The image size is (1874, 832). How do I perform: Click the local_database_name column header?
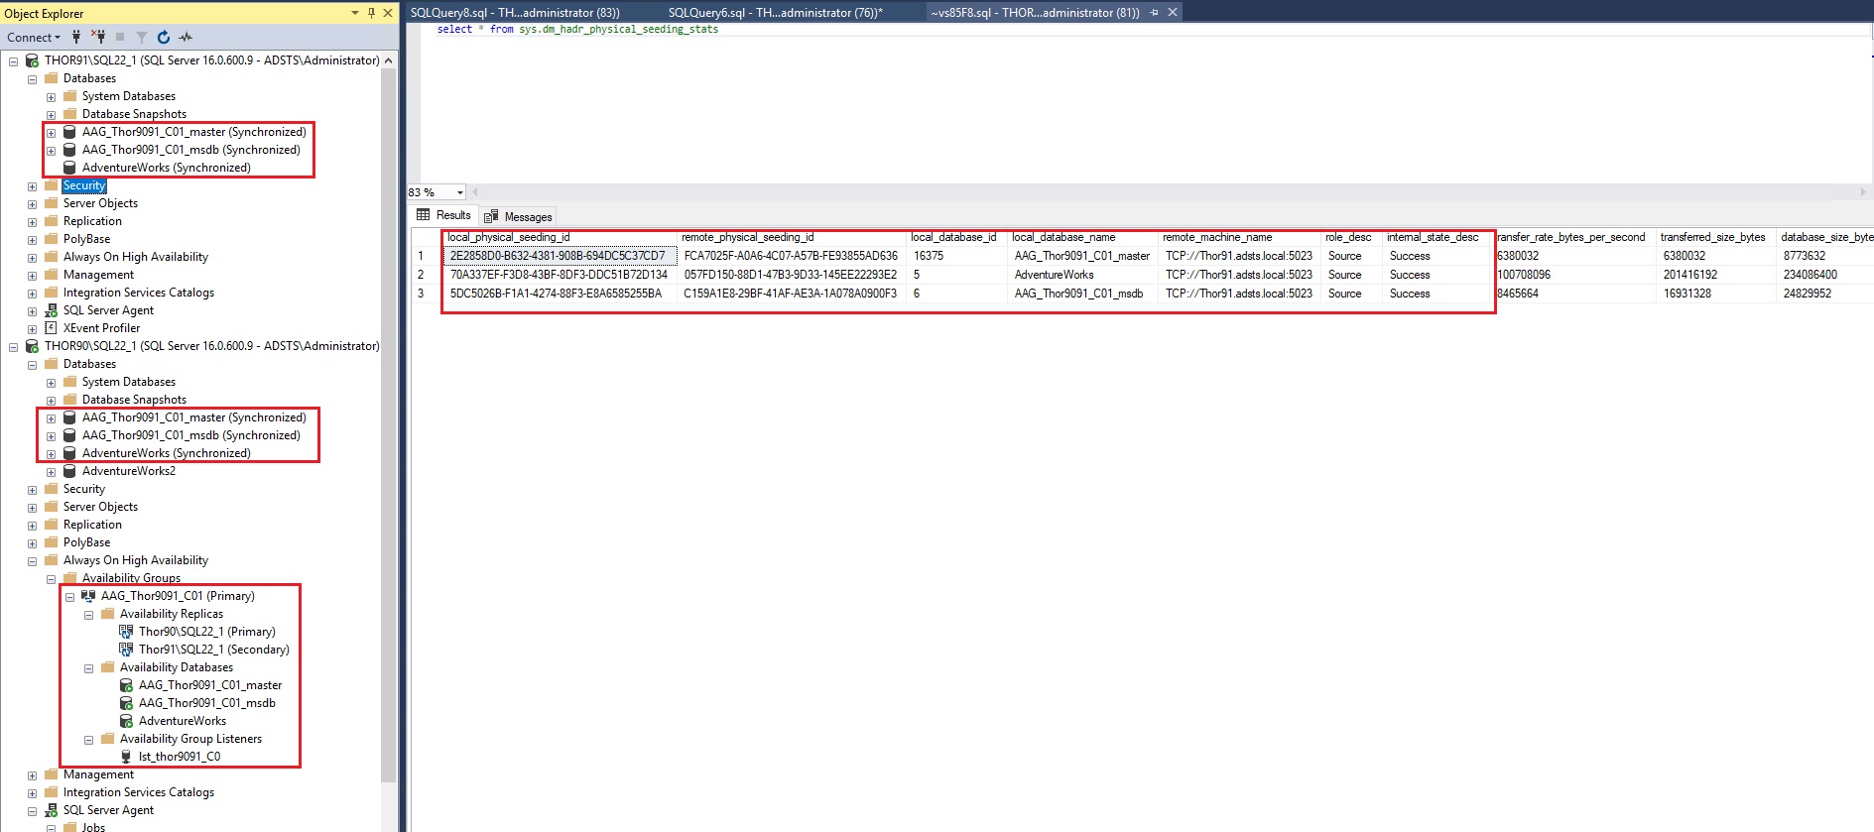(1063, 237)
